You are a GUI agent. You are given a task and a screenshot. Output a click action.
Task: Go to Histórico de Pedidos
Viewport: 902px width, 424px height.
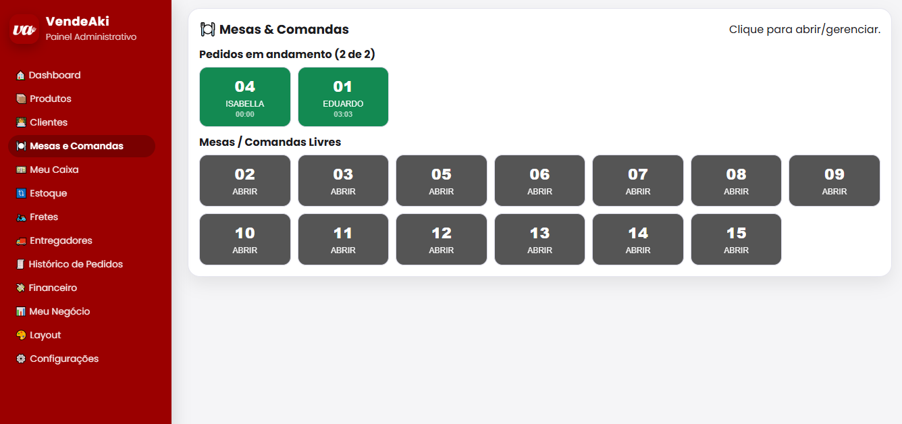click(75, 265)
